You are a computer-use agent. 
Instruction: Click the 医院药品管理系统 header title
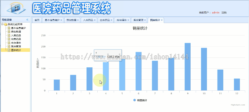pyautogui.click(x=71, y=8)
